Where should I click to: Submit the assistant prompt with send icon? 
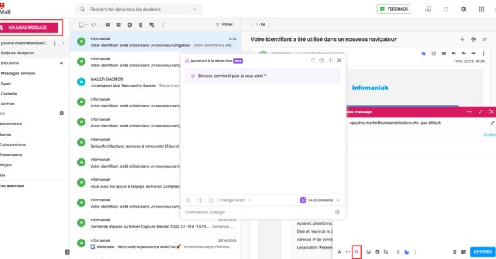pos(337,212)
